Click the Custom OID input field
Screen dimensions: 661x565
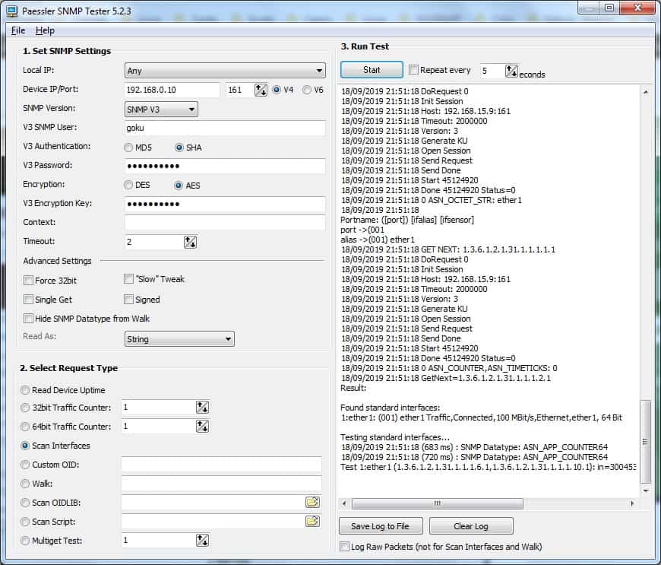[221, 464]
